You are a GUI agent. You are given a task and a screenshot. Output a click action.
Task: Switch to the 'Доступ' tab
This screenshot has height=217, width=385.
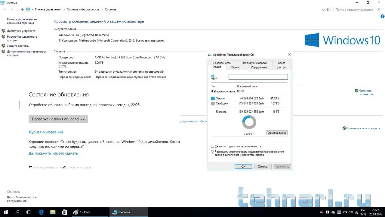point(282,67)
